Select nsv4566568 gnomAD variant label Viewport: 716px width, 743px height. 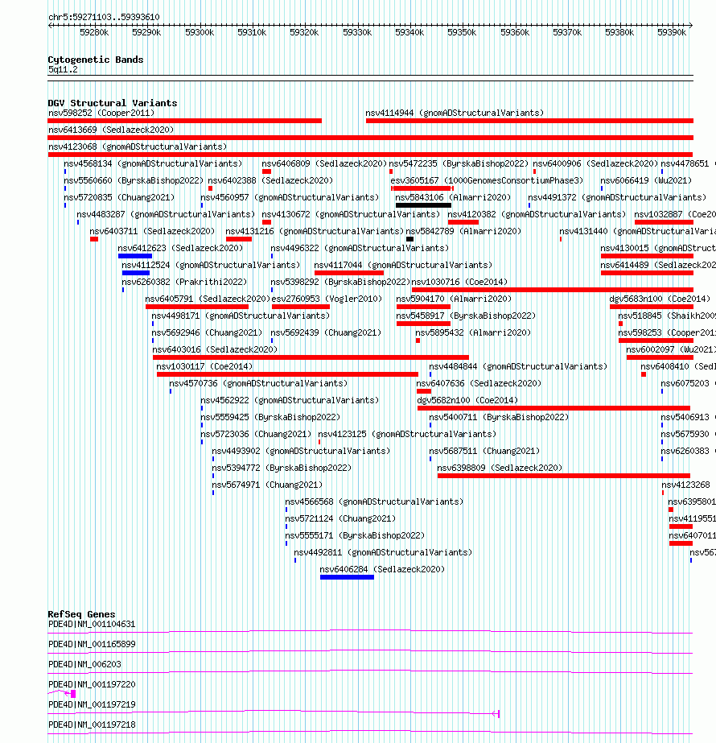tap(374, 502)
